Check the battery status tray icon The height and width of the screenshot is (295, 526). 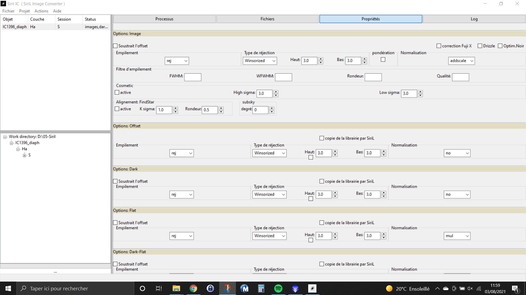click(x=462, y=288)
